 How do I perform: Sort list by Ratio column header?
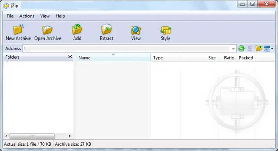(x=228, y=58)
